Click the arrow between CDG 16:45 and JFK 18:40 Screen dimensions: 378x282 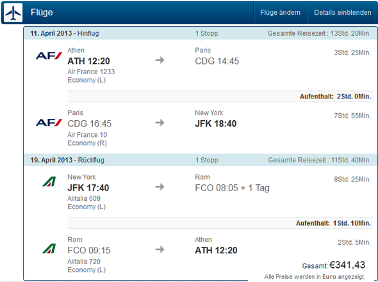160,123
